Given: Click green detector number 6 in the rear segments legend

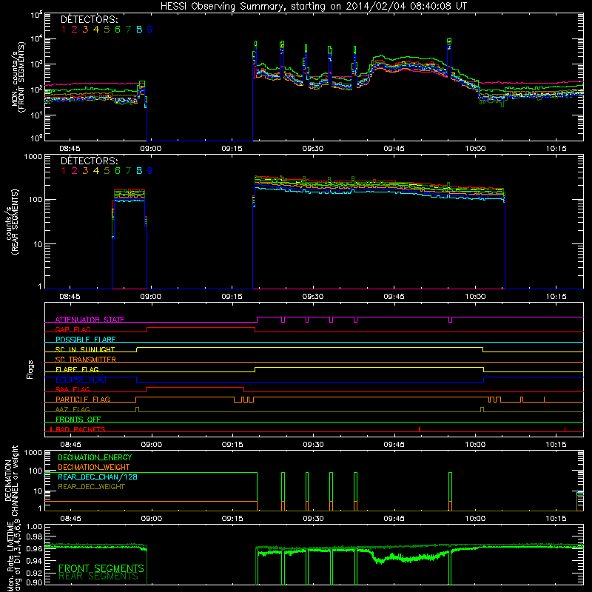Looking at the screenshot, I should [x=118, y=171].
